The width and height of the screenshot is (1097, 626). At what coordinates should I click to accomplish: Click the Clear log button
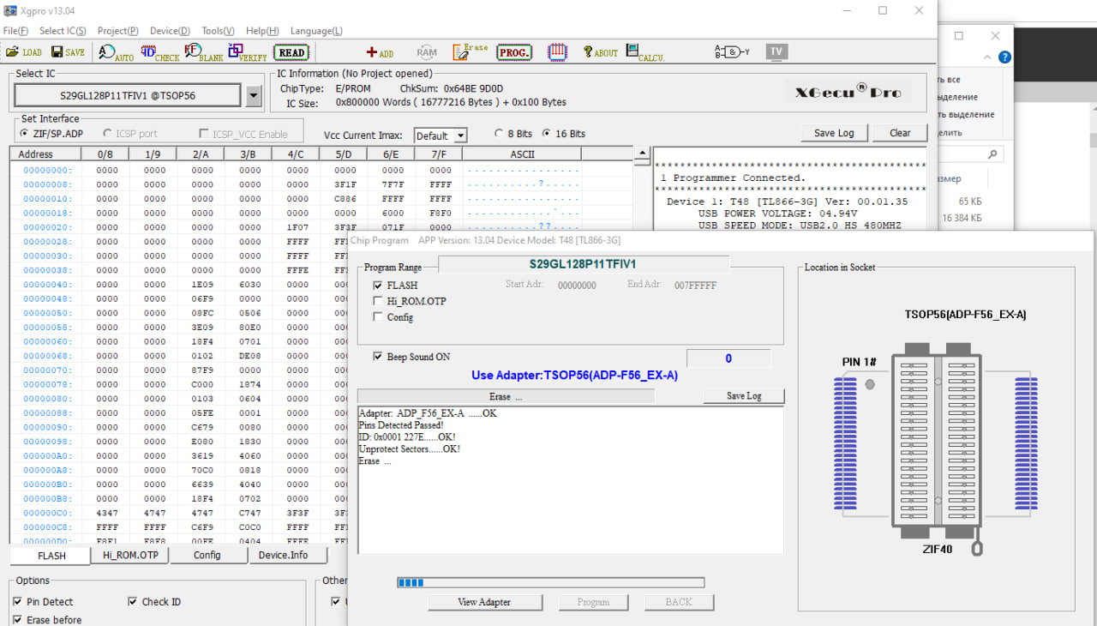900,133
